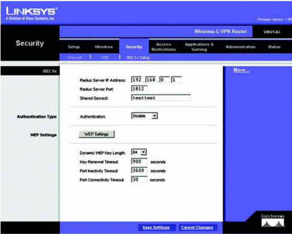This screenshot has width=292, height=234.
Task: Click the Shared Secret text field
Action: point(161,97)
